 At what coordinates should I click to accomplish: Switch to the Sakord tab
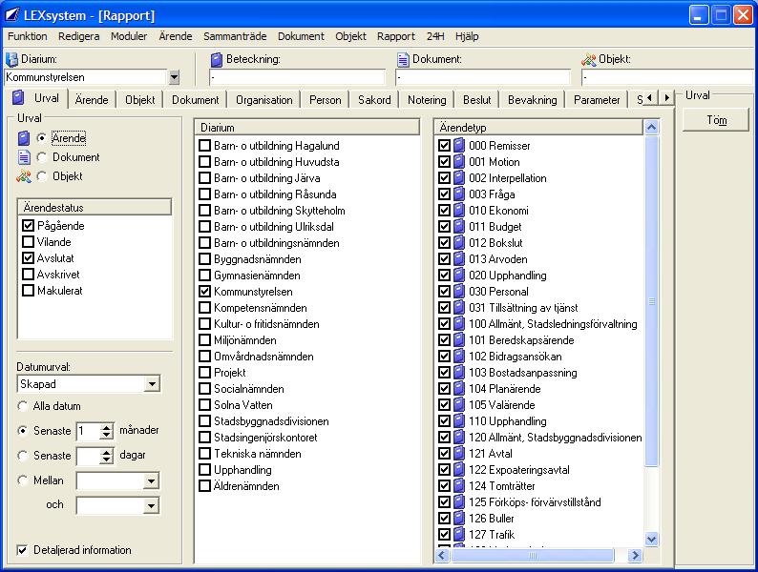[x=374, y=100]
